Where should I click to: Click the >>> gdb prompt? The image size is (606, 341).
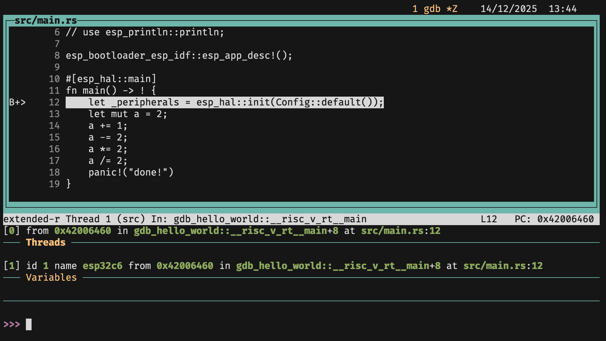pyautogui.click(x=12, y=324)
